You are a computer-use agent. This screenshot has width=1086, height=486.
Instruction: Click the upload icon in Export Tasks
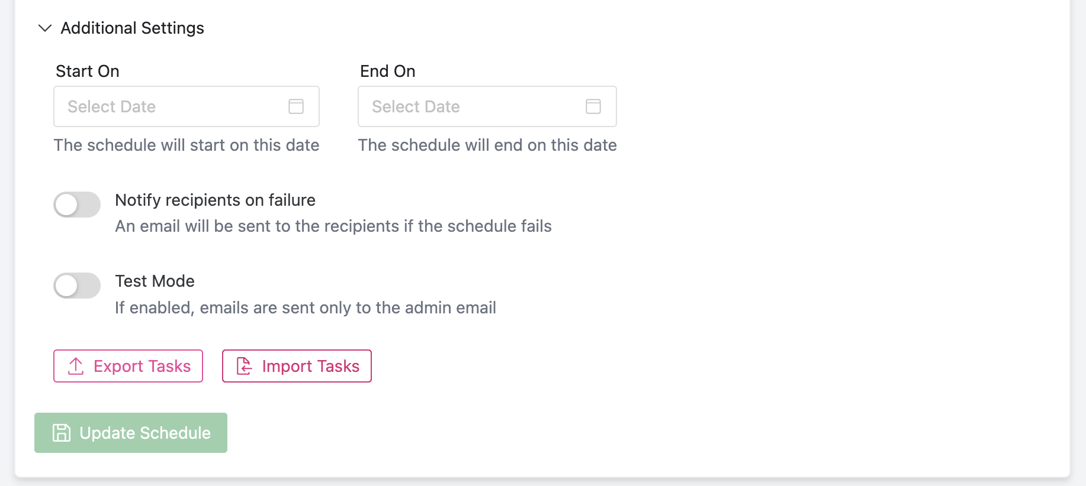[x=76, y=367]
